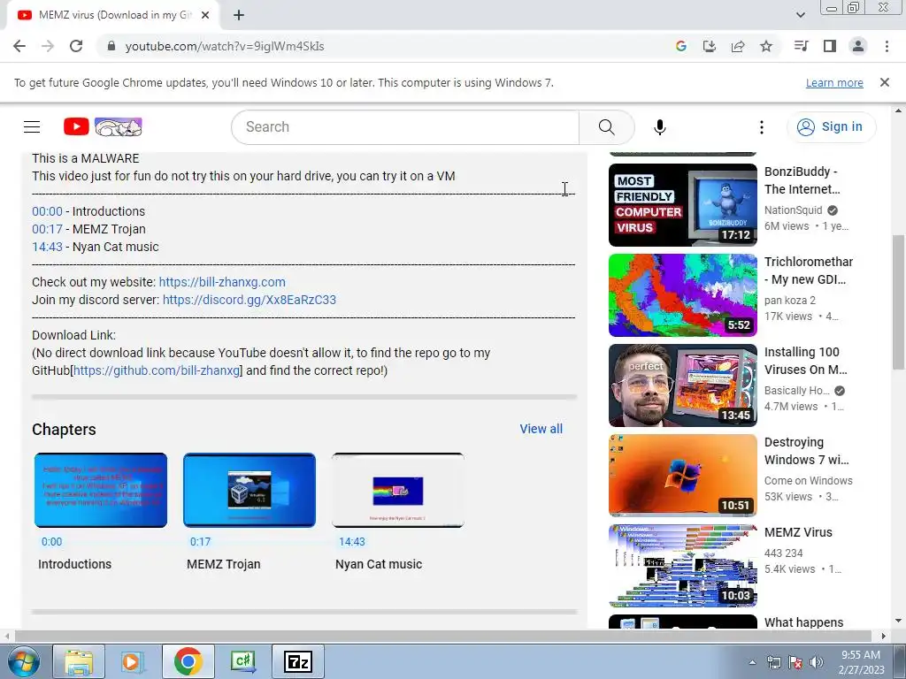The width and height of the screenshot is (906, 679).
Task: Open the NationSquid channel name
Action: [793, 210]
